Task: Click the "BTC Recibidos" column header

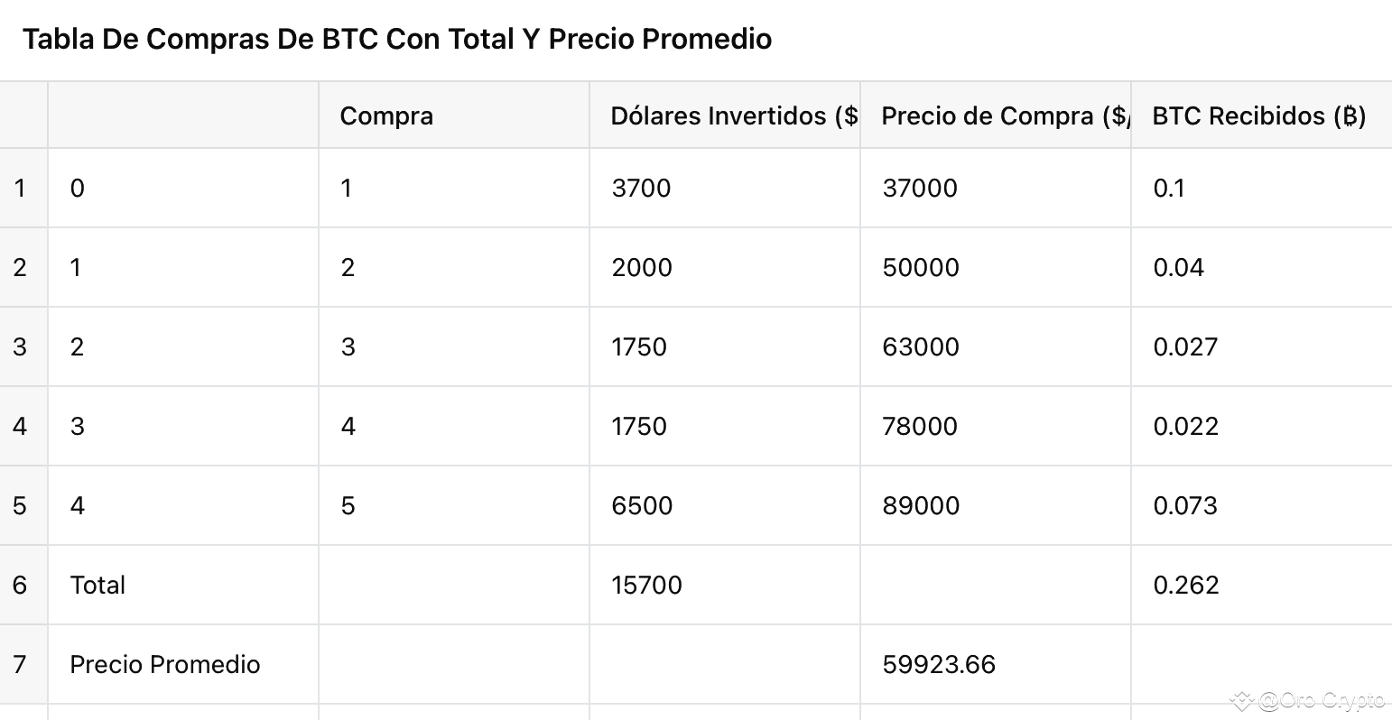Action: [x=1258, y=115]
